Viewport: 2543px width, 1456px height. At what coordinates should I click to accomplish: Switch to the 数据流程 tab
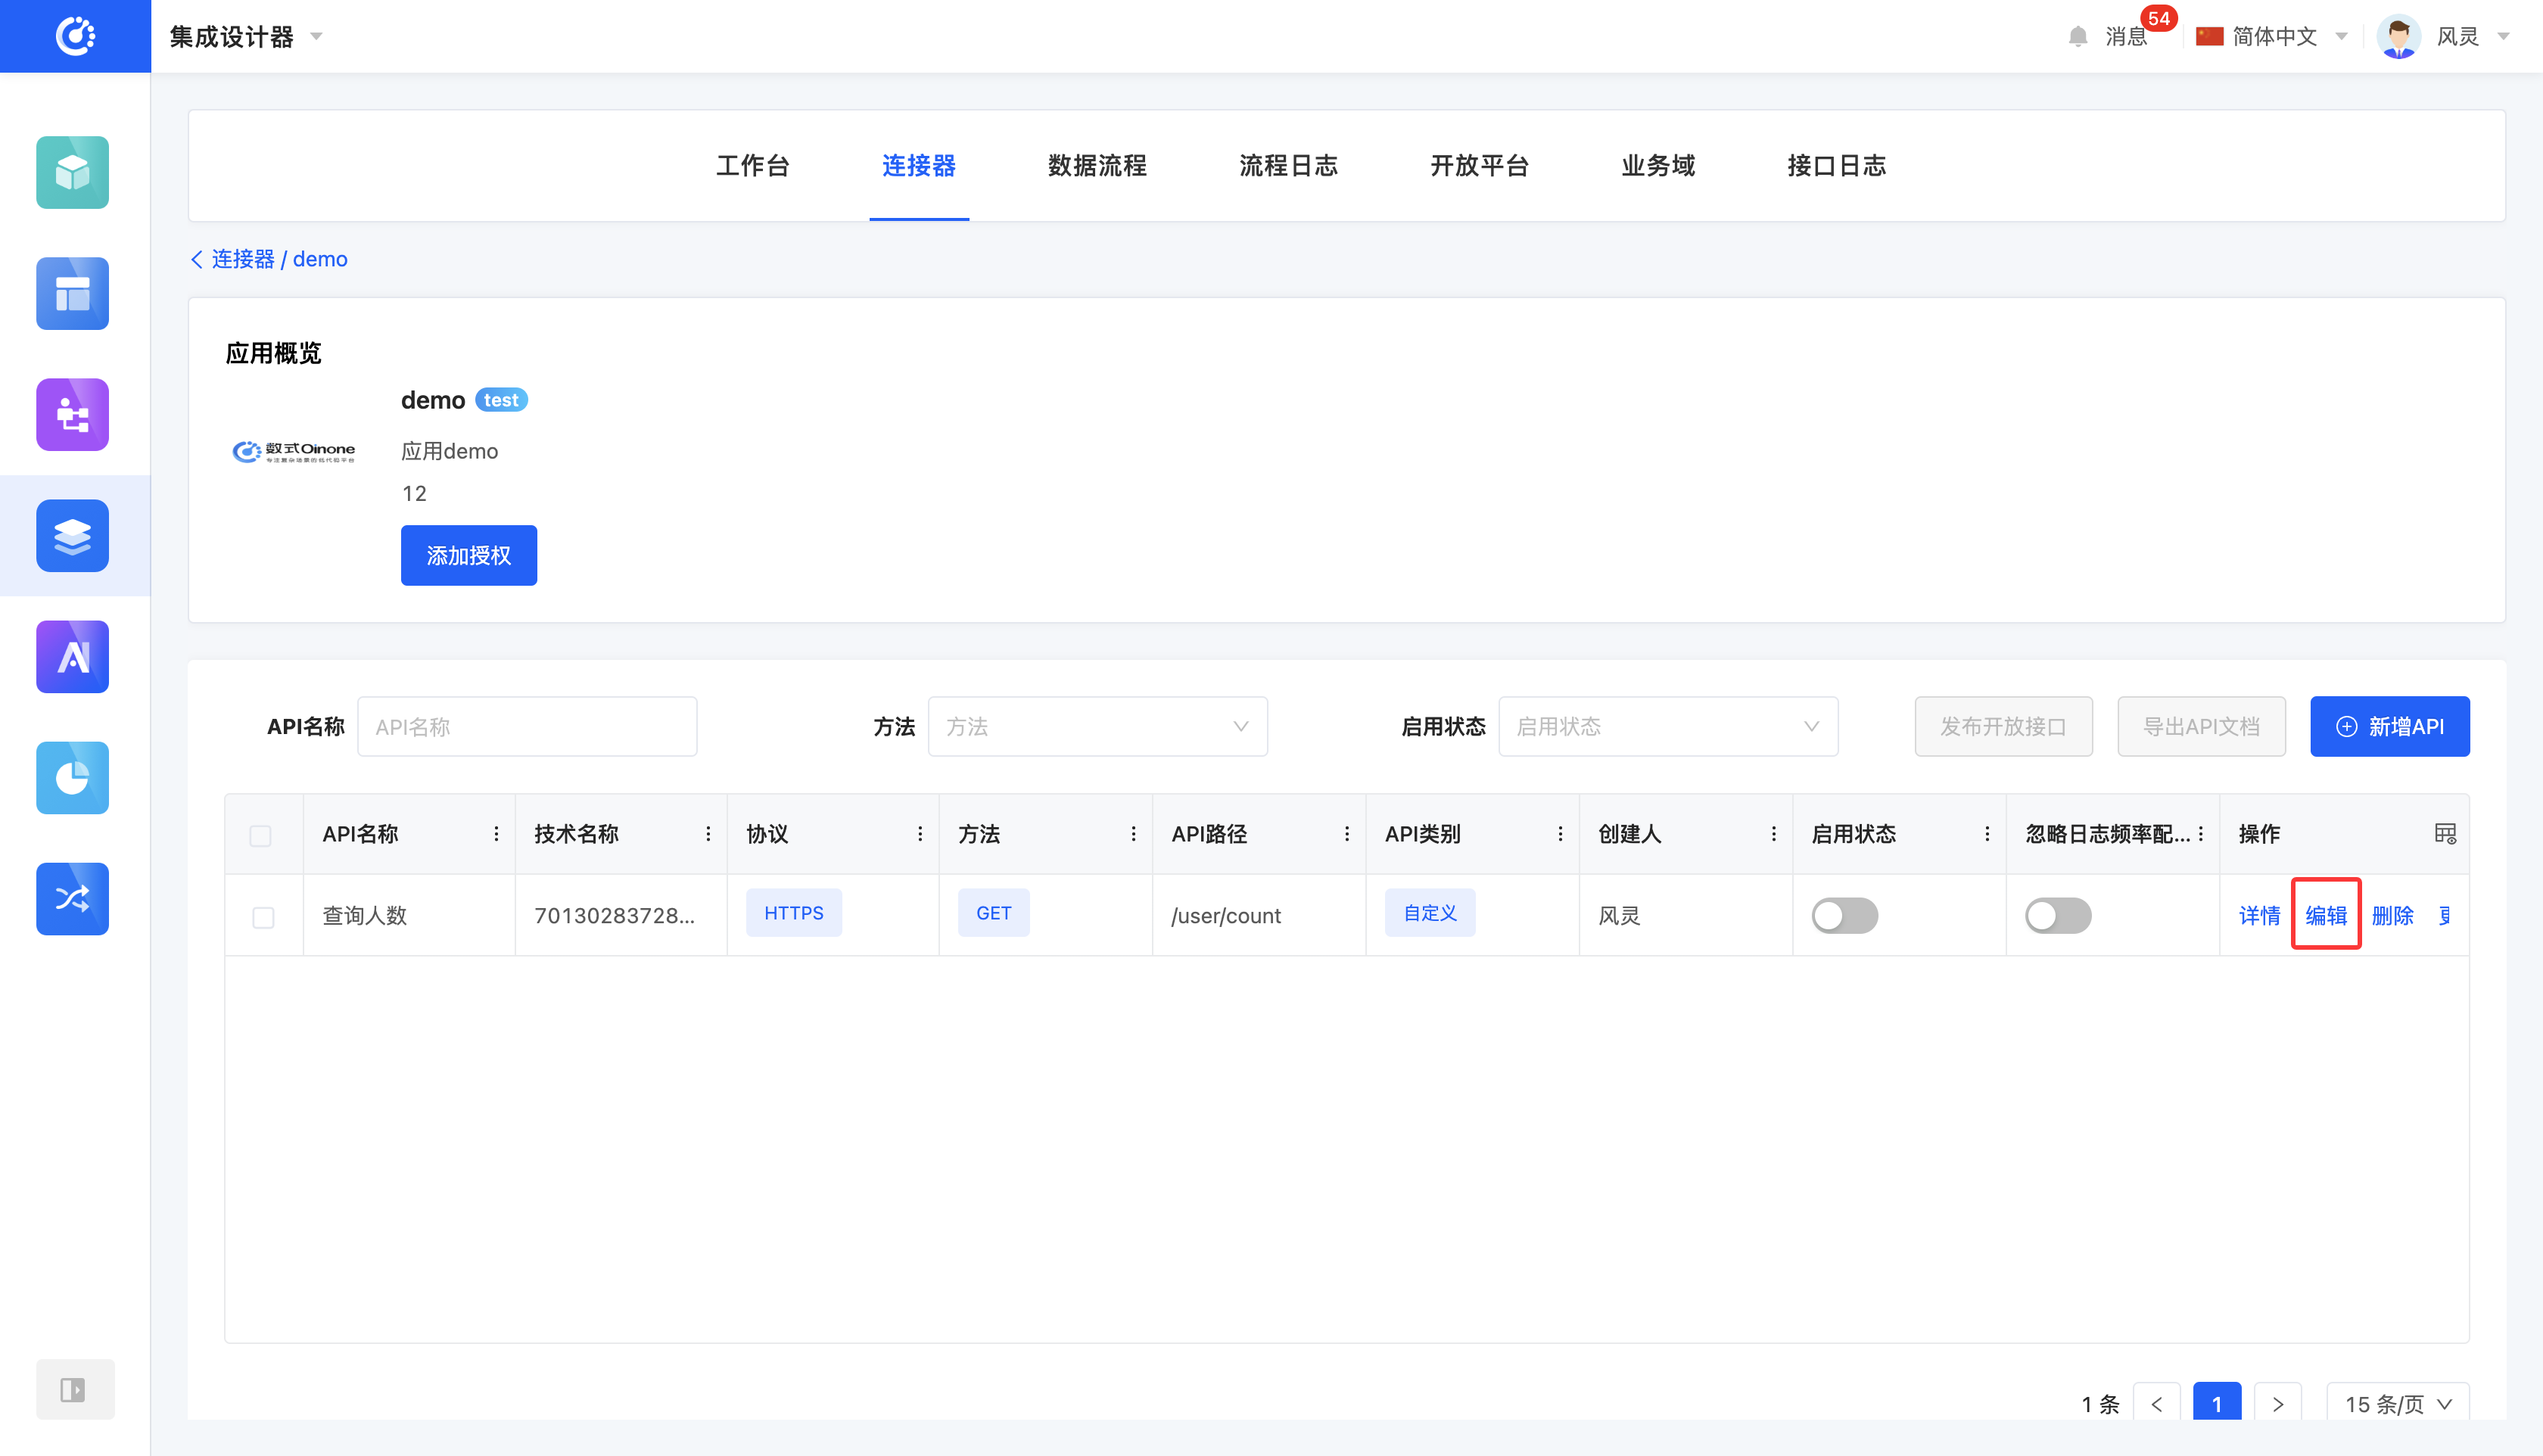click(x=1097, y=166)
